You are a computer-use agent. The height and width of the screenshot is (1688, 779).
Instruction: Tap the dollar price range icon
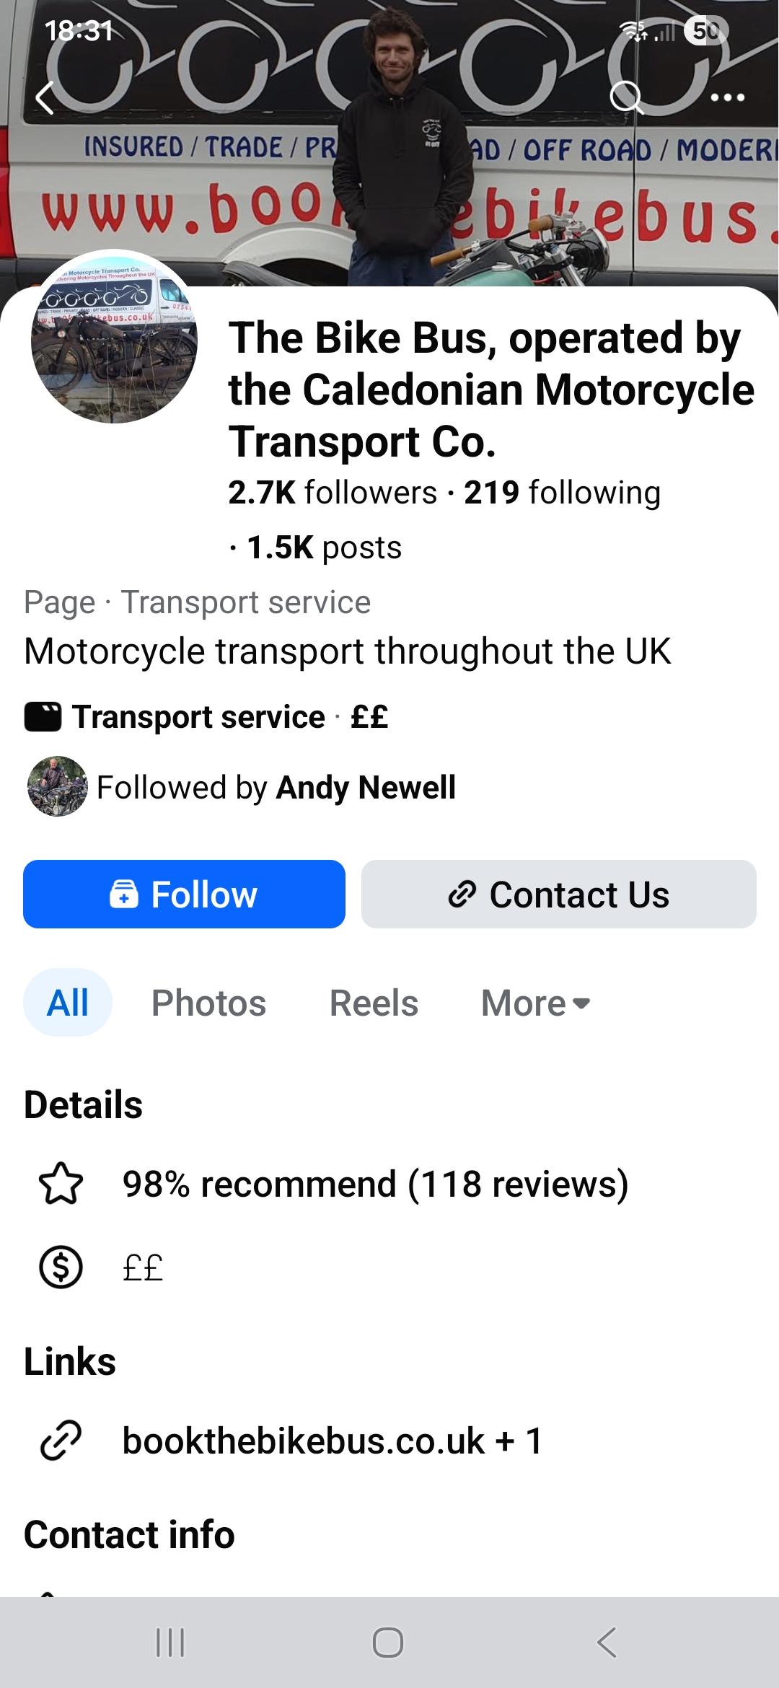(x=61, y=1267)
